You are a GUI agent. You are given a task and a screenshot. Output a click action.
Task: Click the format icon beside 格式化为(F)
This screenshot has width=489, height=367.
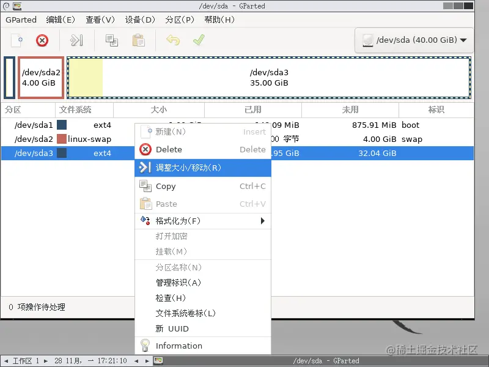coord(145,221)
